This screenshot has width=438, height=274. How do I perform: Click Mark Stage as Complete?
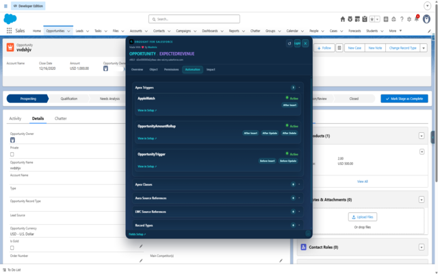point(404,99)
